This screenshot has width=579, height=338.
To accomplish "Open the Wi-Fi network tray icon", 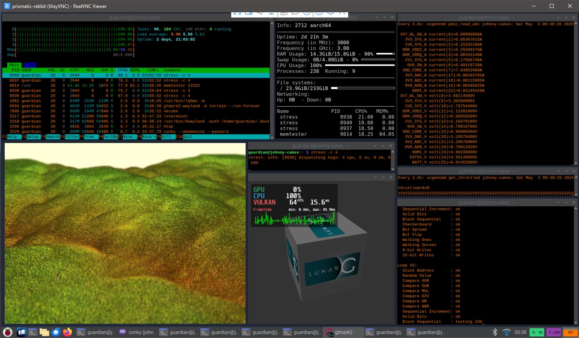I will tap(506, 332).
